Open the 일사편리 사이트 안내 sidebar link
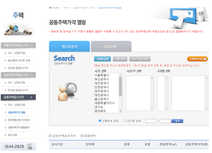The image size is (212, 153). [x=19, y=60]
